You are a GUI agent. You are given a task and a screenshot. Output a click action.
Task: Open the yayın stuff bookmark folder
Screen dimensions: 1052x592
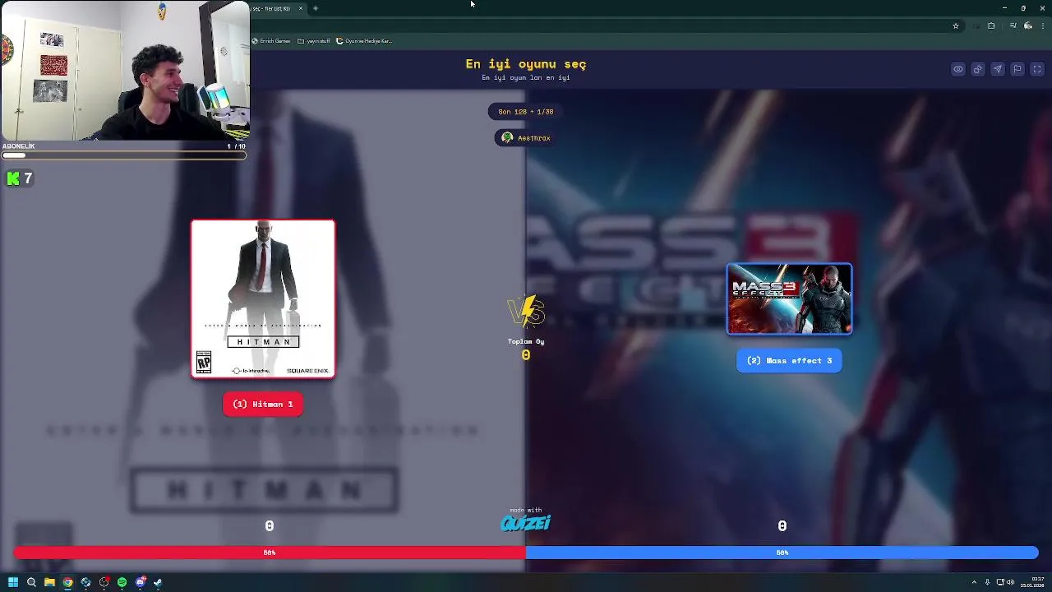(316, 41)
